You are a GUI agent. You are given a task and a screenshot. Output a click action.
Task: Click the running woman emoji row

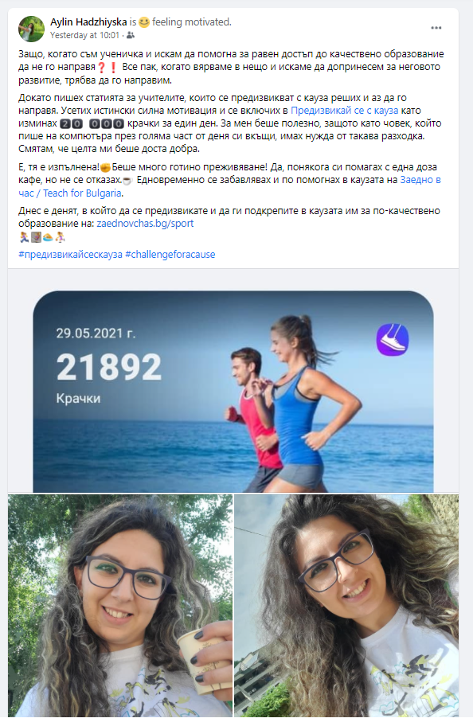(42, 237)
